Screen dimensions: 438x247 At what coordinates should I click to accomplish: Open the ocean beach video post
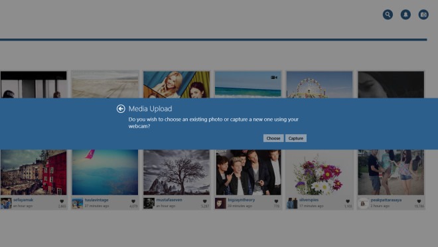248,84
